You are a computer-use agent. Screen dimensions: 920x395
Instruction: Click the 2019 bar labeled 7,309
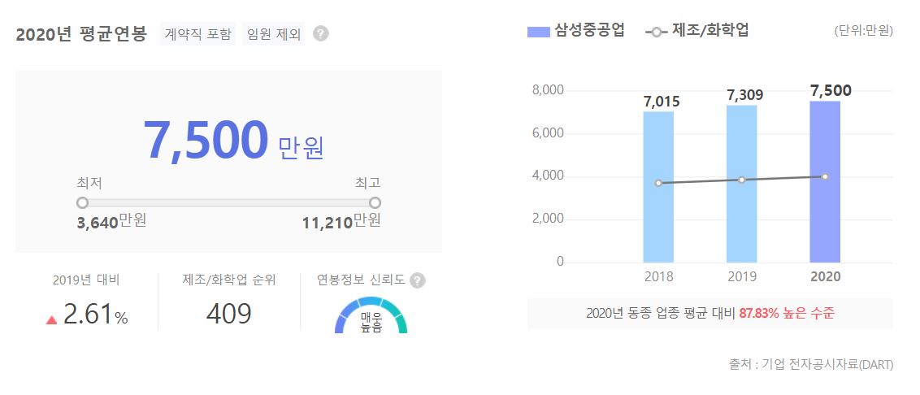[742, 184]
